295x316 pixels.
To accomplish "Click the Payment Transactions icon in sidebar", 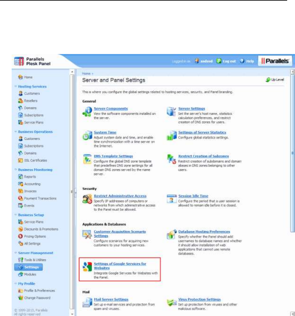I will pyautogui.click(x=20, y=198).
